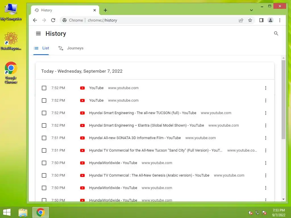Open the History hamburger menu

38,33
